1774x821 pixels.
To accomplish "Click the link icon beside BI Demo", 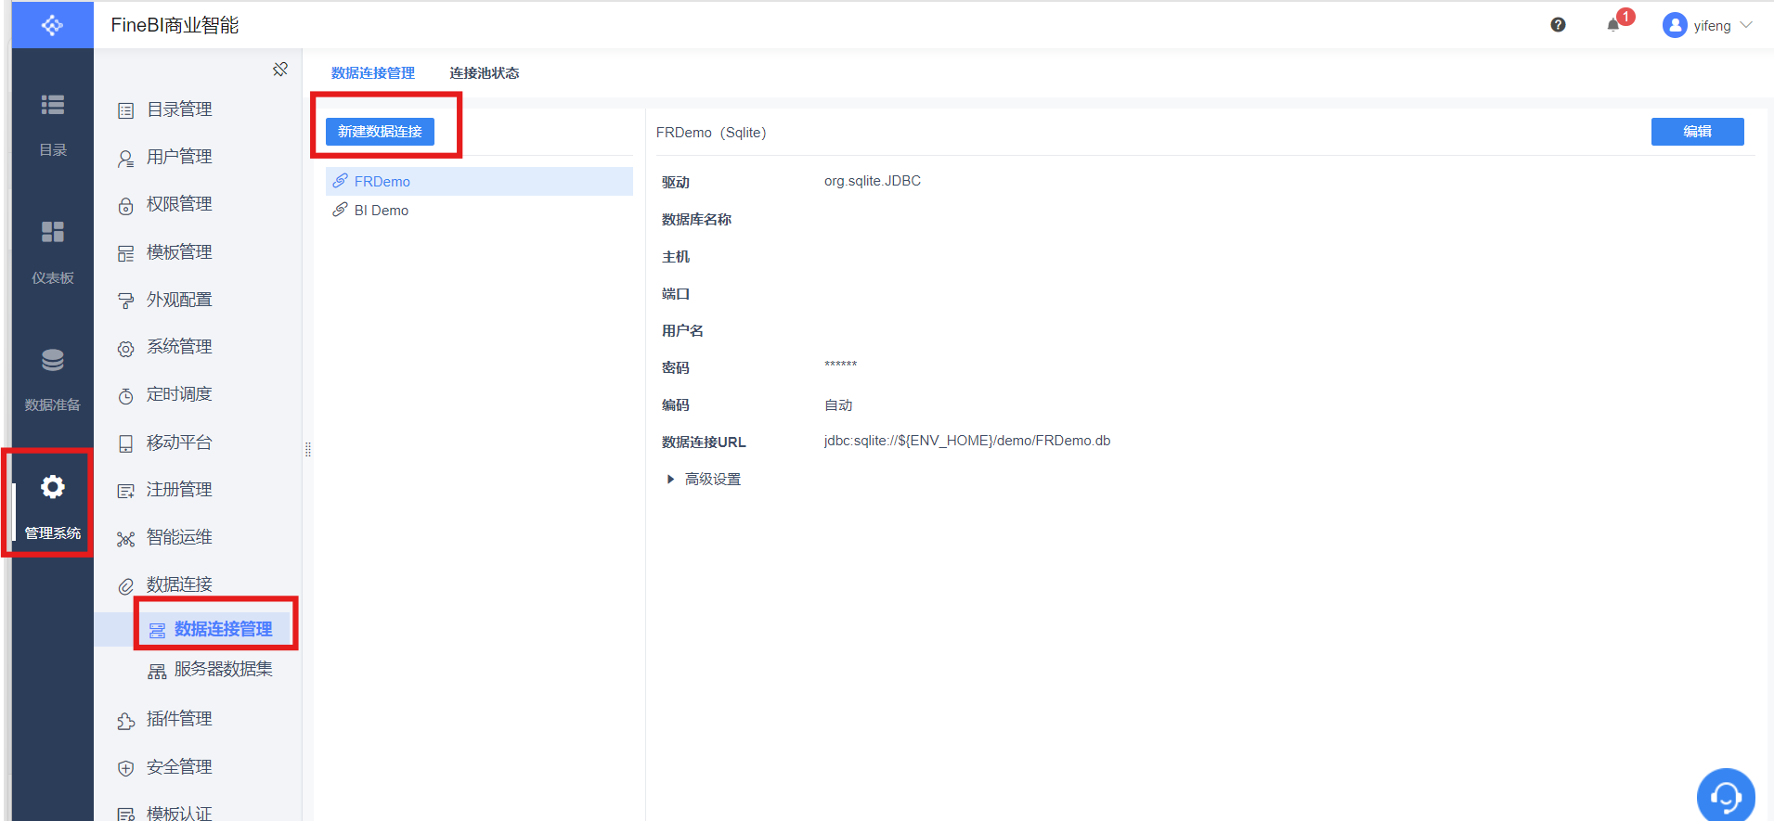I will pyautogui.click(x=341, y=210).
